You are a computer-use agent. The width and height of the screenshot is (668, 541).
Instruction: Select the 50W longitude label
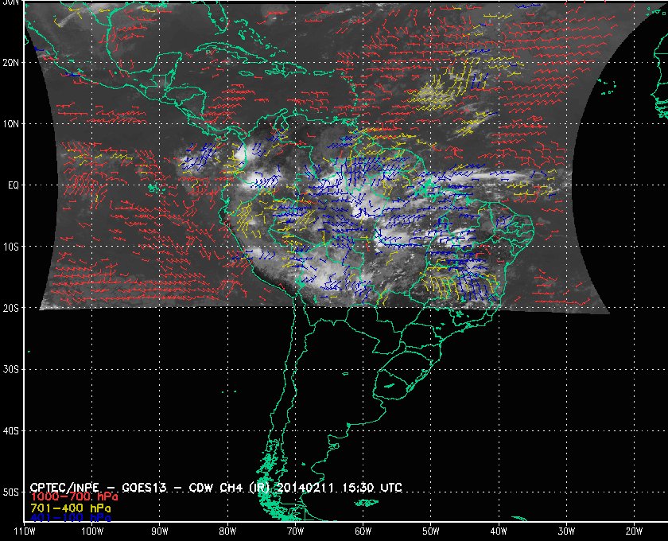click(431, 531)
